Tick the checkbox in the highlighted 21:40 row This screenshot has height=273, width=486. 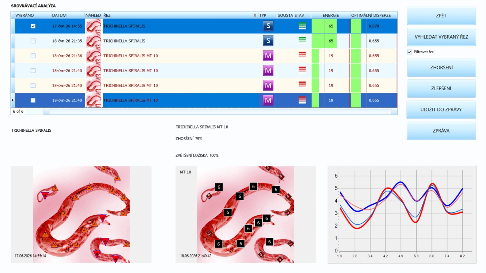click(x=33, y=100)
